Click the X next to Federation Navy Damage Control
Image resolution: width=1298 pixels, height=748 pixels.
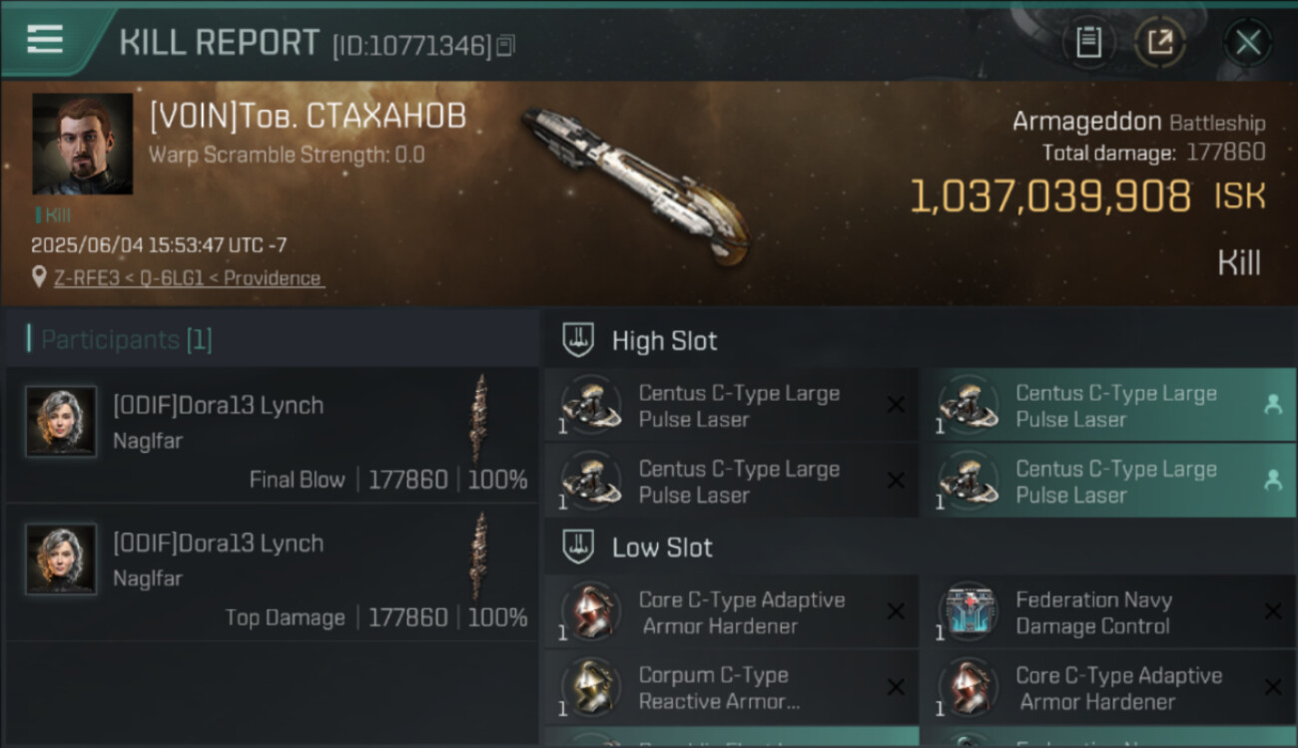click(x=1272, y=611)
